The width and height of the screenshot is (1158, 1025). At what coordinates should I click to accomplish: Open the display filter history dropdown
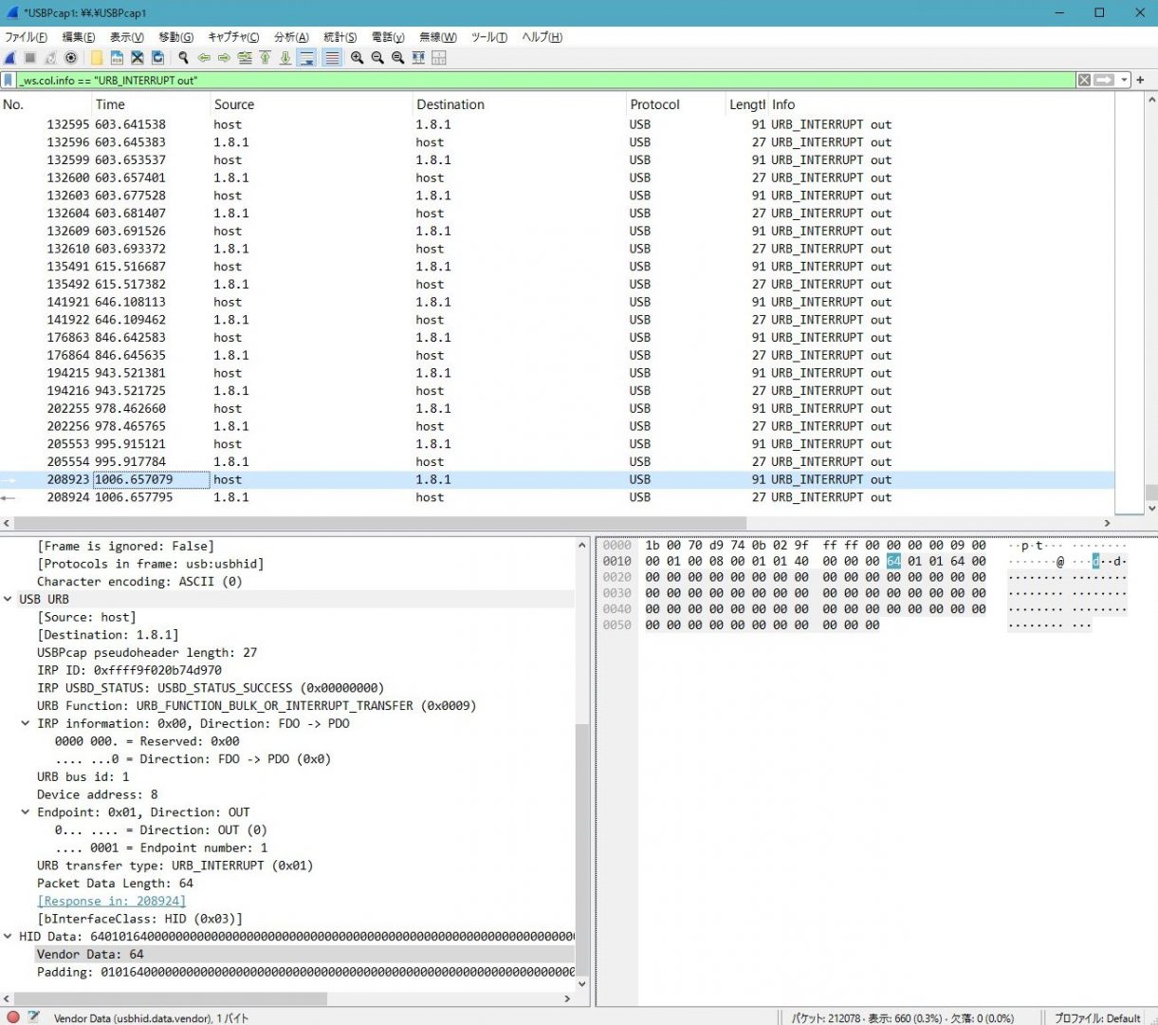[x=1124, y=81]
